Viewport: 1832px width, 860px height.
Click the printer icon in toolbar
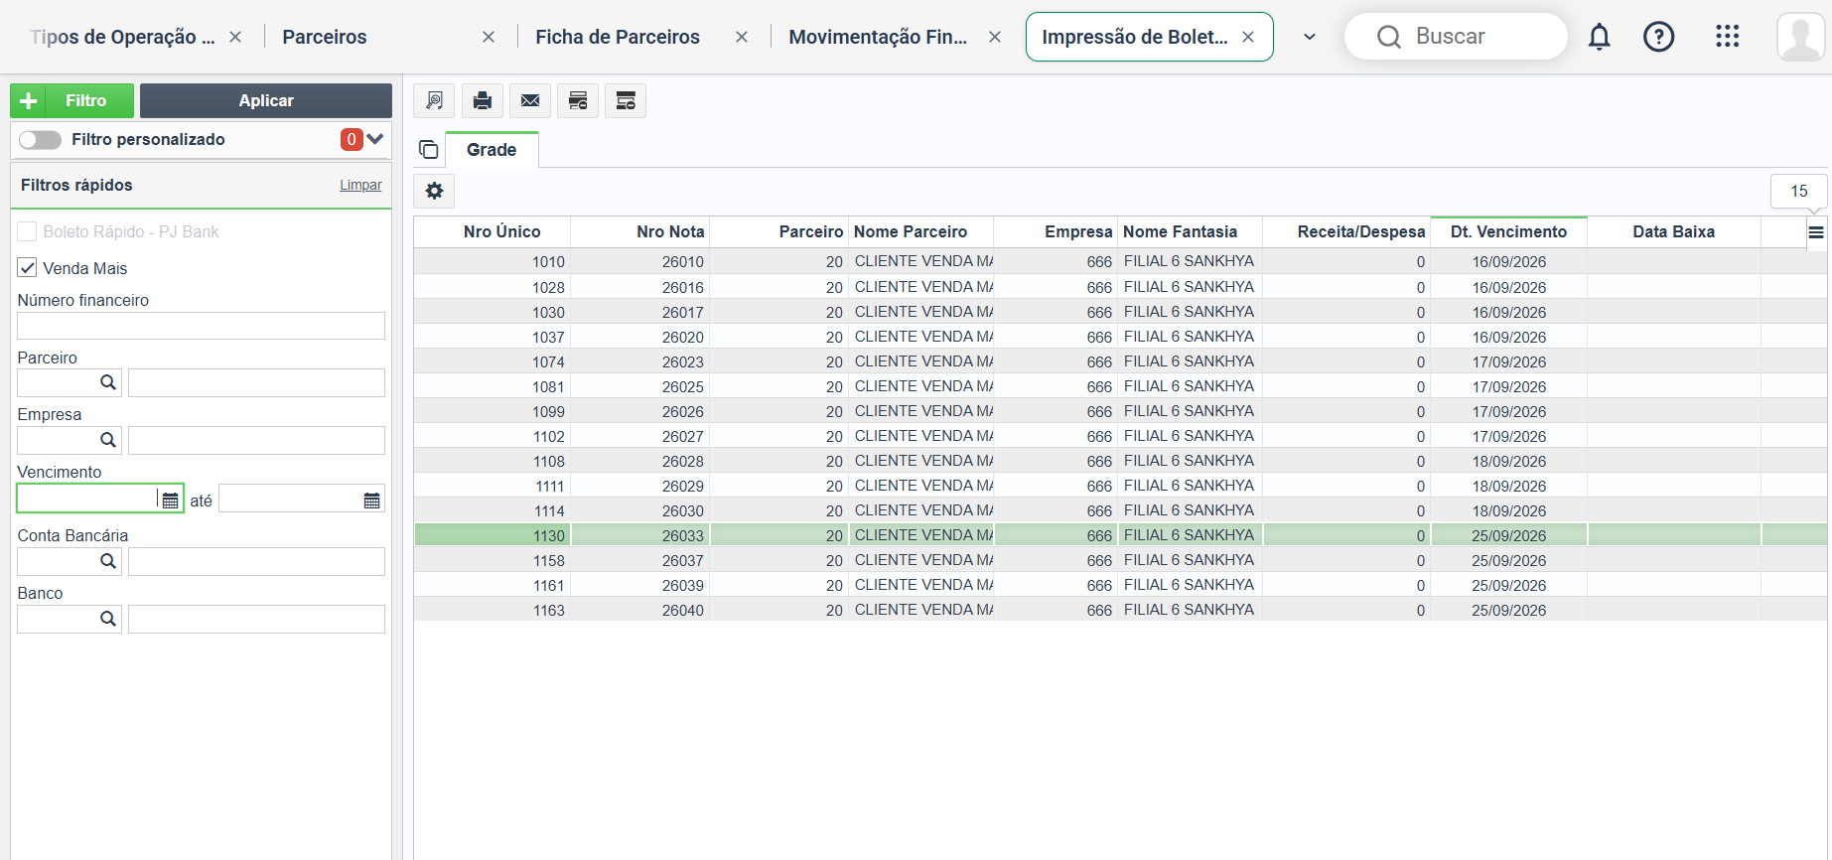click(483, 100)
